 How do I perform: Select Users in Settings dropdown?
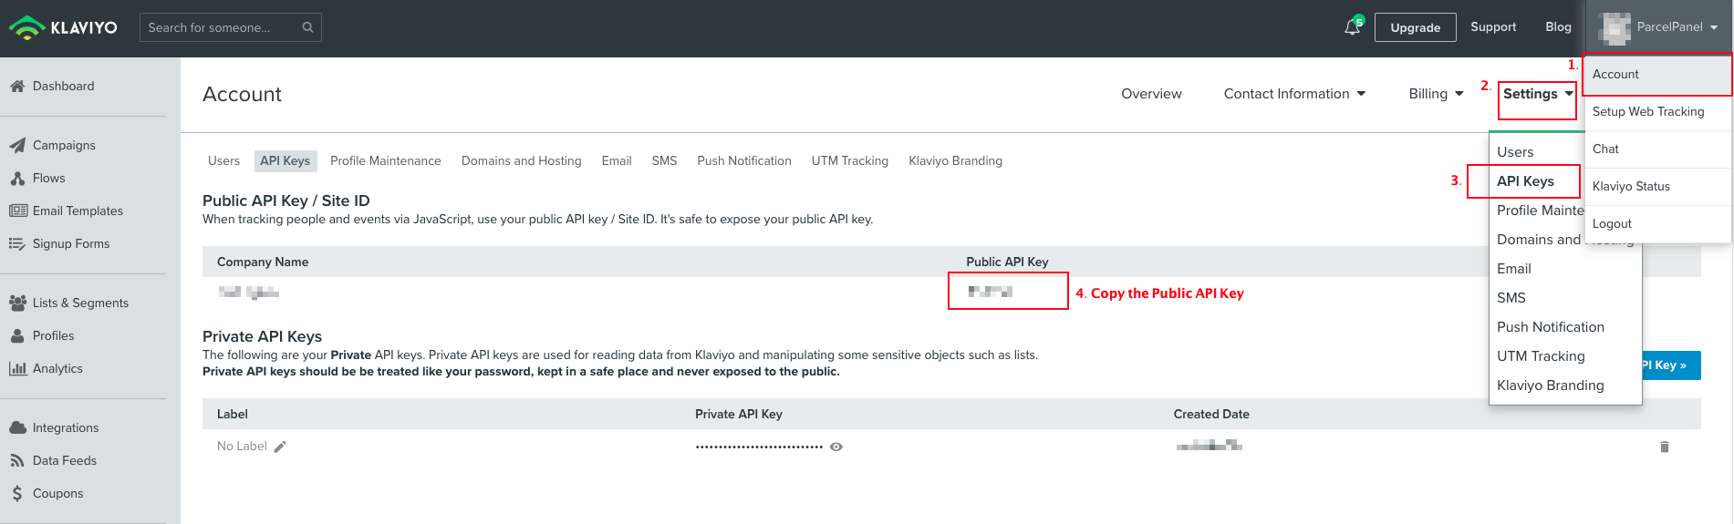click(1515, 152)
